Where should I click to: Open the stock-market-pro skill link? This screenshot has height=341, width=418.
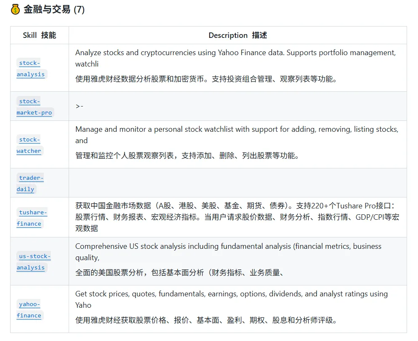[35, 107]
